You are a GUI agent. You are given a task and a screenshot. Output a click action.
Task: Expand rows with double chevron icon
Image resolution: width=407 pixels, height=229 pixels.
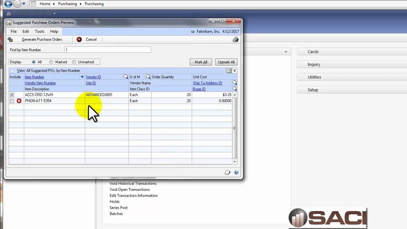235,71
